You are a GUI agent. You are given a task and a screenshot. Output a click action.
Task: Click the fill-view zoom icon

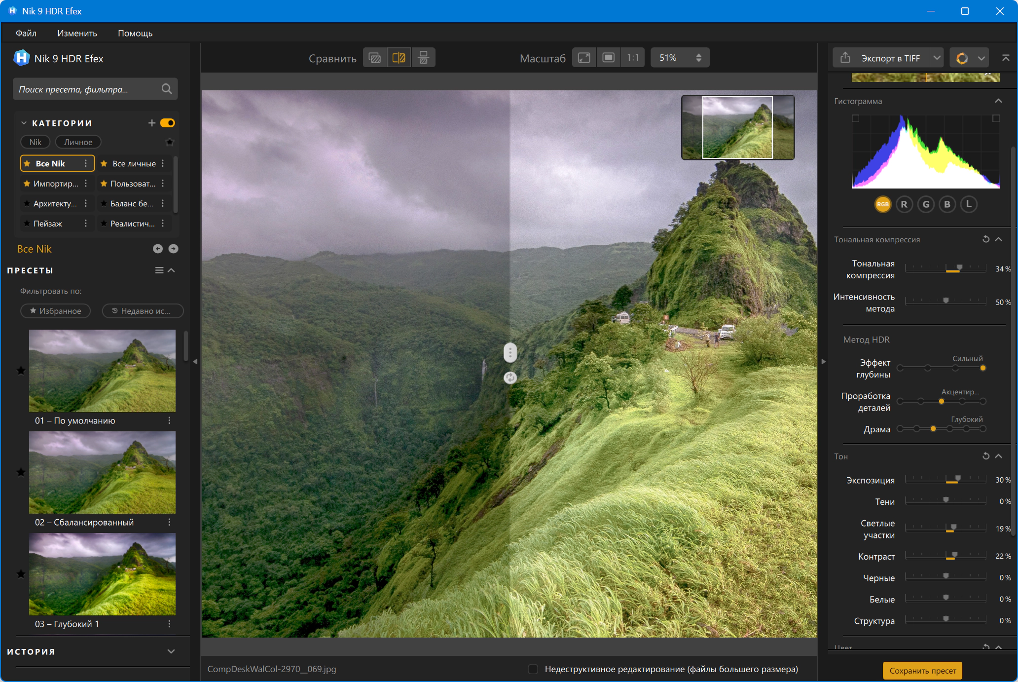coord(609,58)
